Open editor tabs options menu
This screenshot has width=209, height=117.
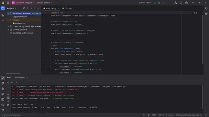coord(201,8)
